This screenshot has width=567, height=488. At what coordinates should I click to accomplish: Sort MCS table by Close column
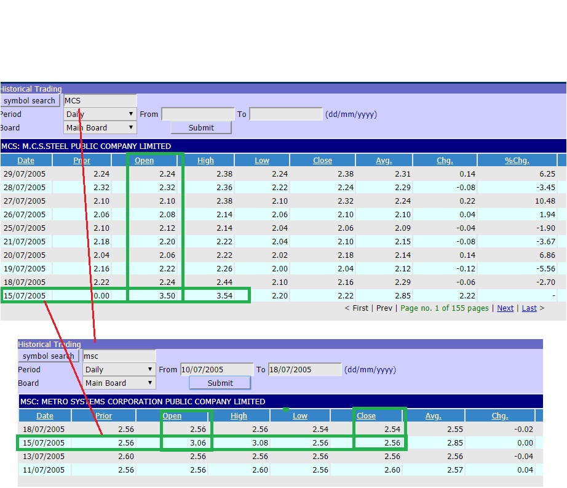tap(323, 160)
